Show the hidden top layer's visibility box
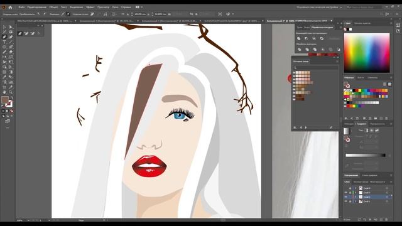The image size is (402, 226). pos(345,188)
